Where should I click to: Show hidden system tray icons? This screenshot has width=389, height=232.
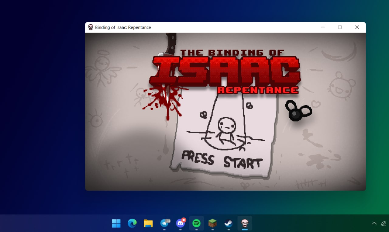(x=374, y=223)
